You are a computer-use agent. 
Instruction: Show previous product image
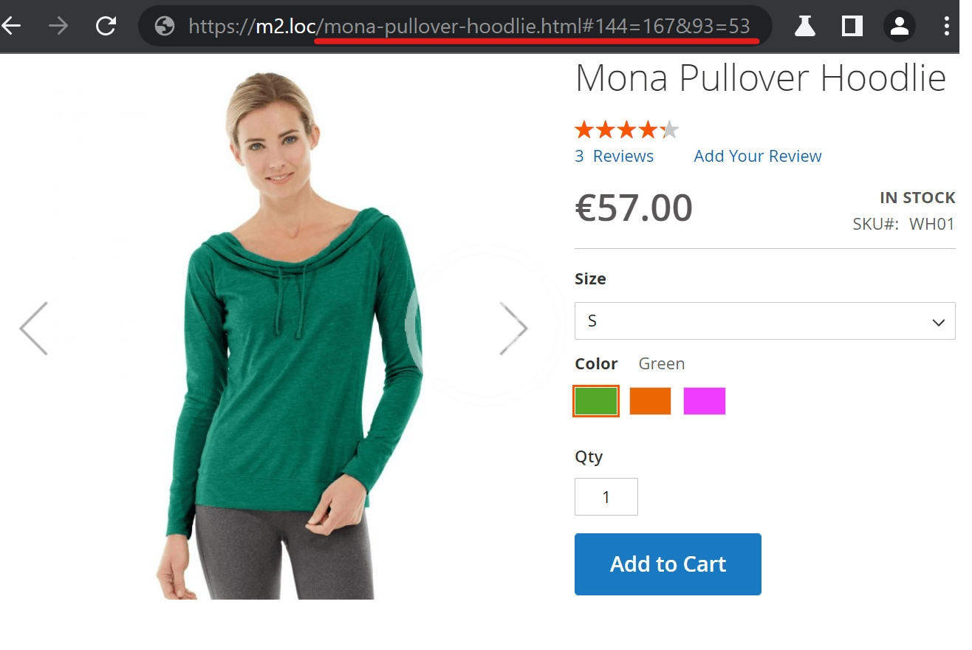[33, 328]
